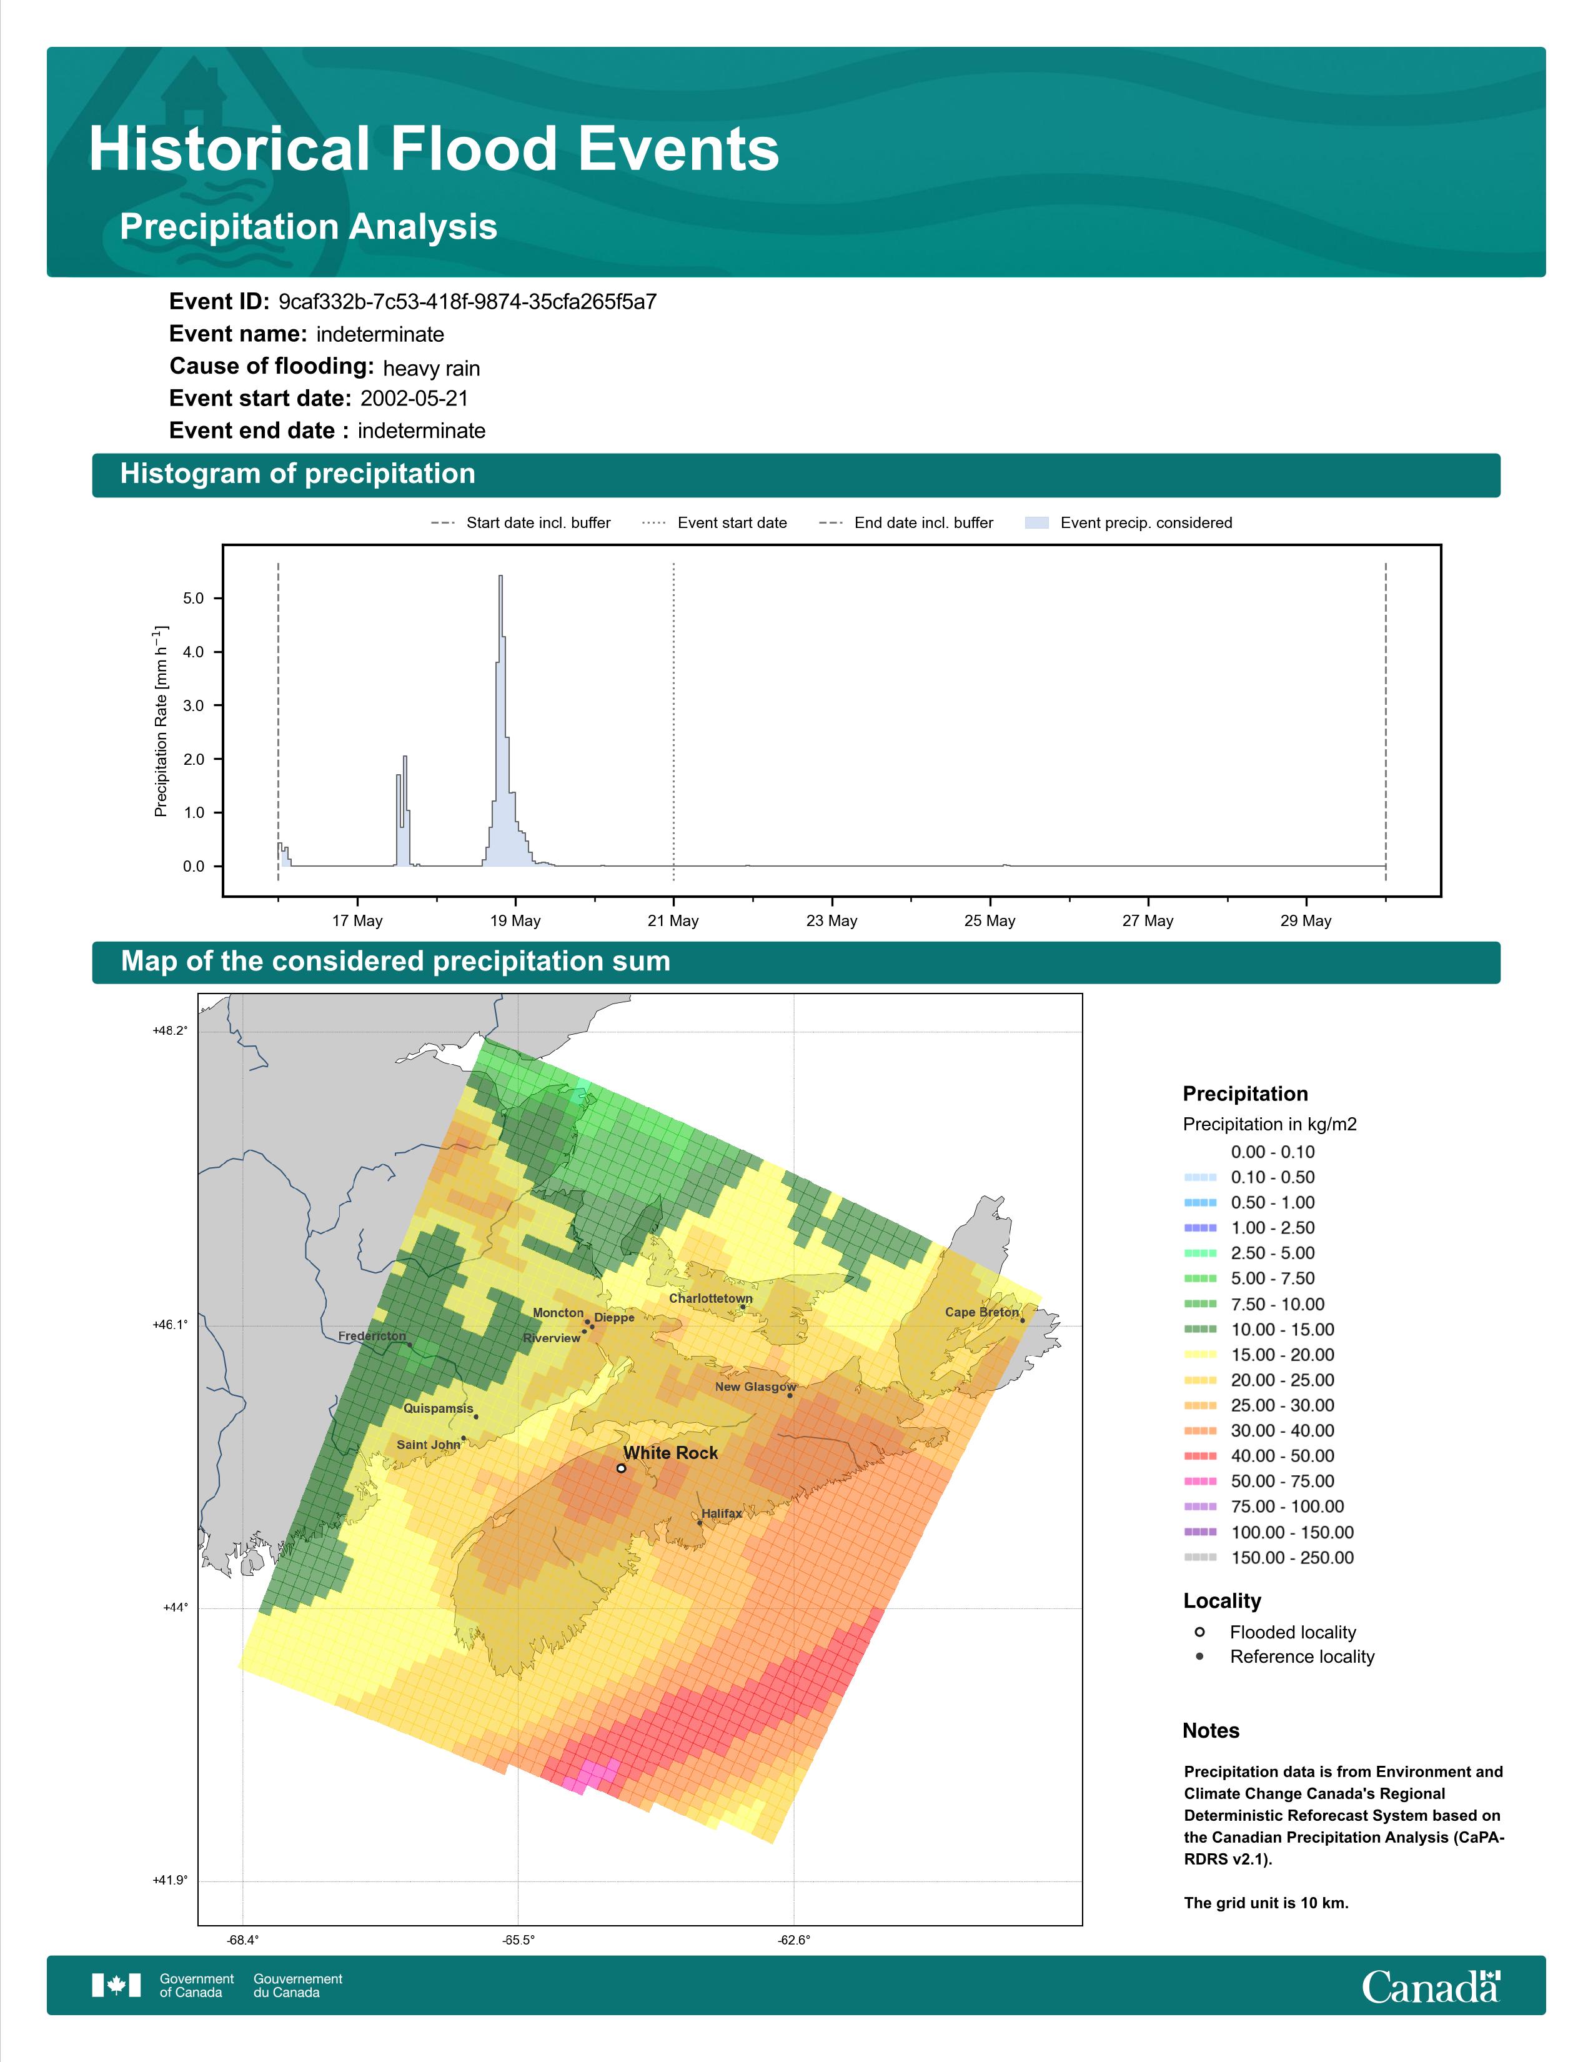1593x2062 pixels.
Task: Click the Charlottetown reference locality dot
Action: click(743, 1308)
